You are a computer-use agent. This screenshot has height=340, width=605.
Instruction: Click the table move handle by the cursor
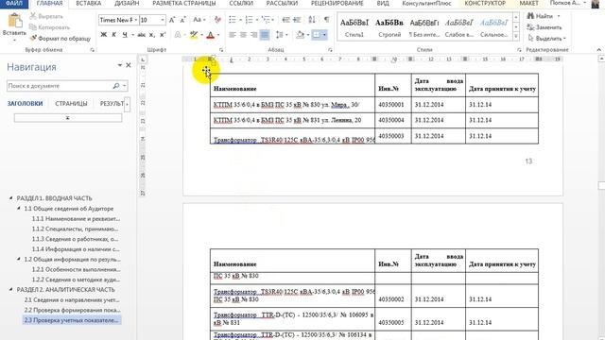click(206, 71)
